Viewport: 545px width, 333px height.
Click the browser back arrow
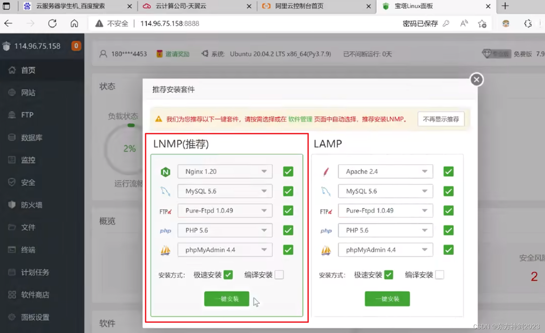[8, 23]
